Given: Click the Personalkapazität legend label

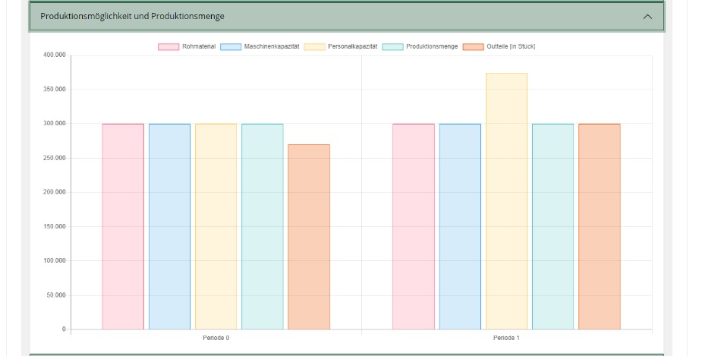Looking at the screenshot, I should tap(353, 46).
